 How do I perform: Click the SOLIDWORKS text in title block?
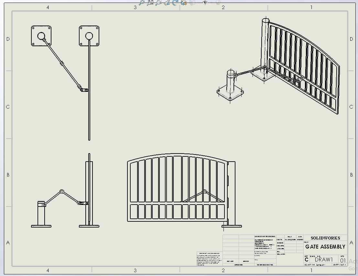[x=325, y=238]
